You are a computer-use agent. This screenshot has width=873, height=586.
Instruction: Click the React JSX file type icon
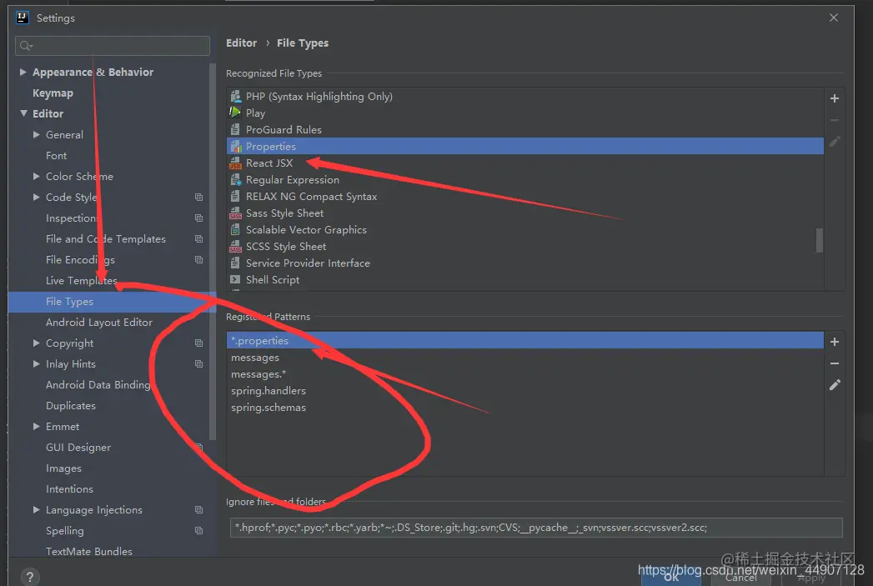235,163
